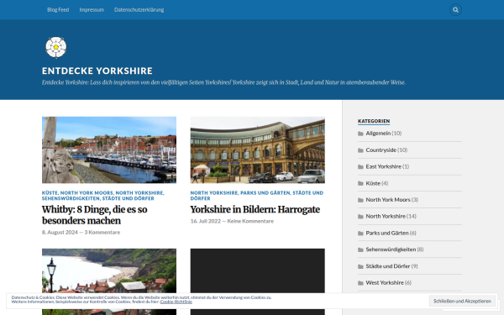The height and width of the screenshot is (315, 504).
Task: Click folder icon beside Allgemein
Action: (360, 134)
